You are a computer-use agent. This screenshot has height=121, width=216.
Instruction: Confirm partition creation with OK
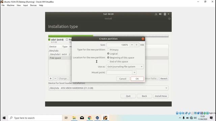pyautogui.click(x=137, y=79)
